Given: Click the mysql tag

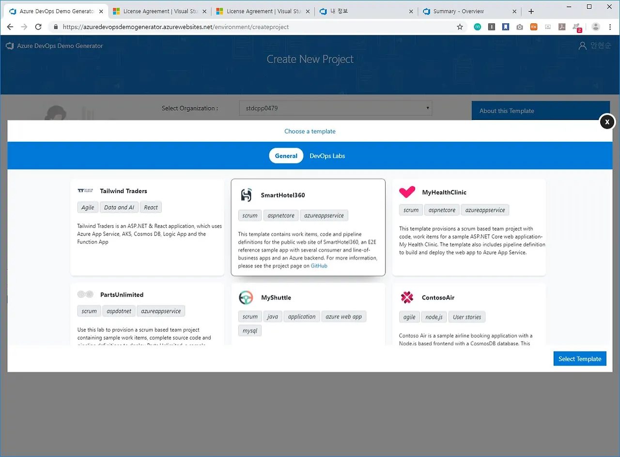Looking at the screenshot, I should click(250, 331).
